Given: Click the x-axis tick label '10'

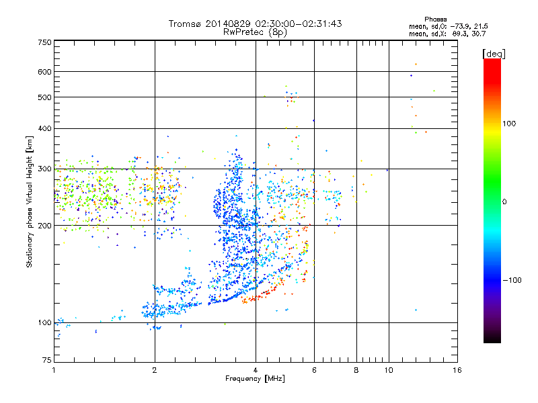Looking at the screenshot, I should [389, 370].
